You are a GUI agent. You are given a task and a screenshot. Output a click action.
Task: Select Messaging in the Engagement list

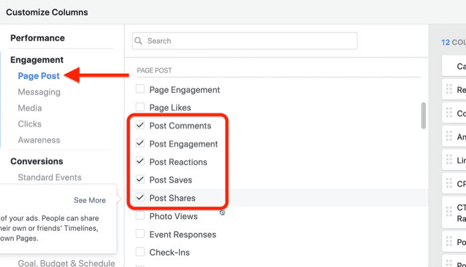pyautogui.click(x=39, y=92)
